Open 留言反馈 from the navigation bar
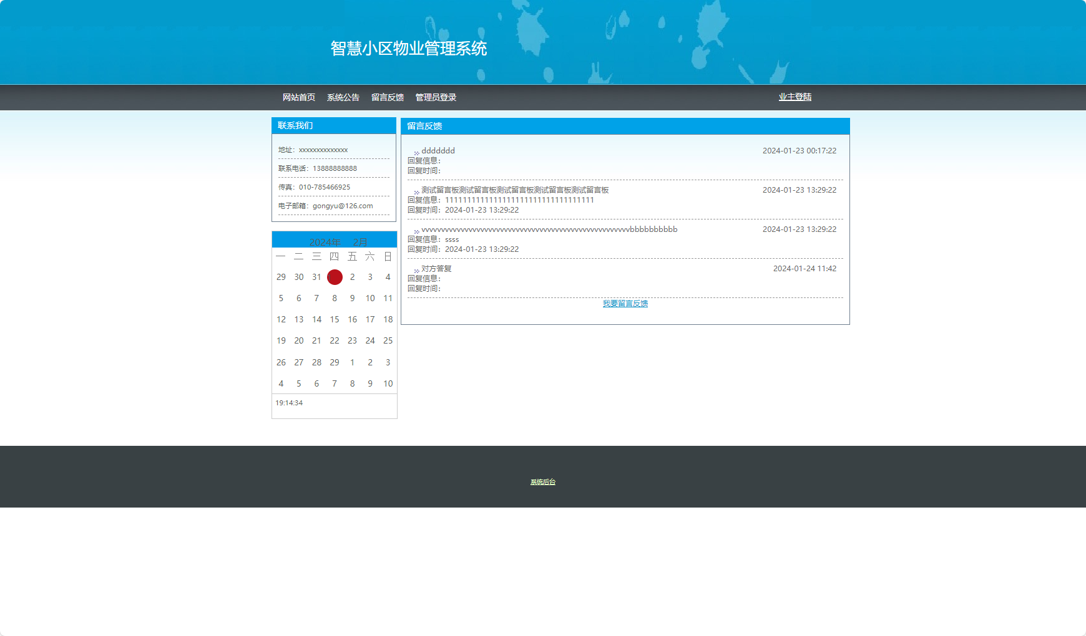1086x636 pixels. [386, 97]
